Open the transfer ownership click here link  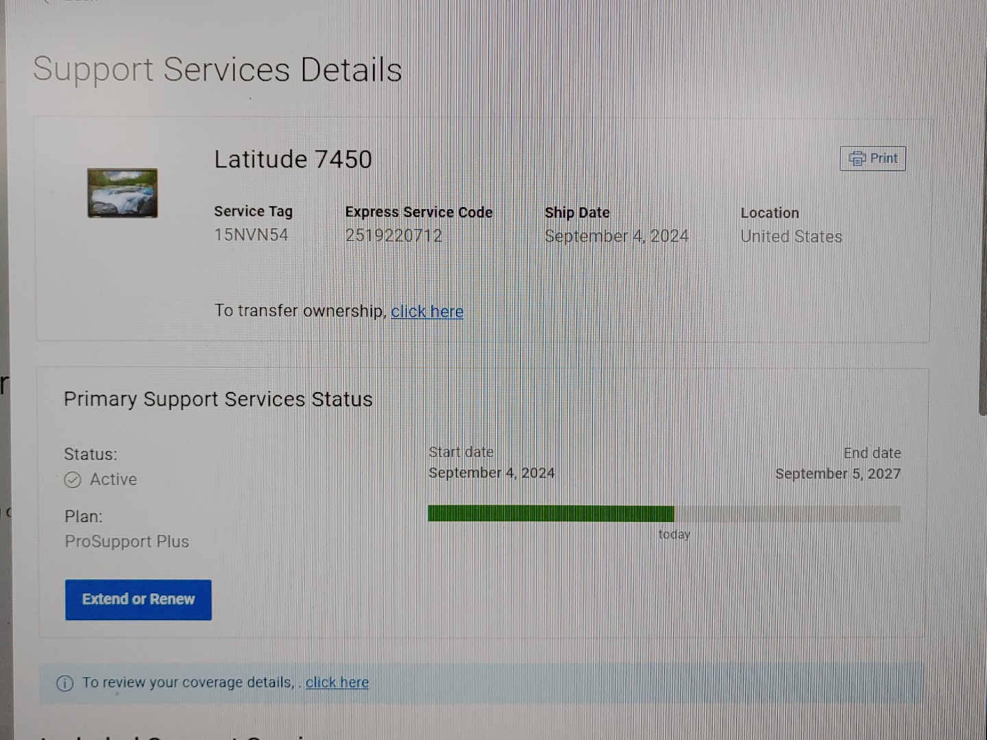pyautogui.click(x=427, y=311)
